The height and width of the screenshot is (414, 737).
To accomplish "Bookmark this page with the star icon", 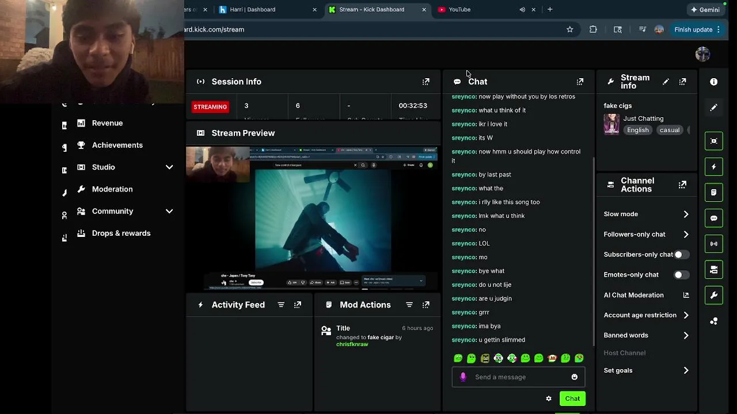I will coord(570,29).
